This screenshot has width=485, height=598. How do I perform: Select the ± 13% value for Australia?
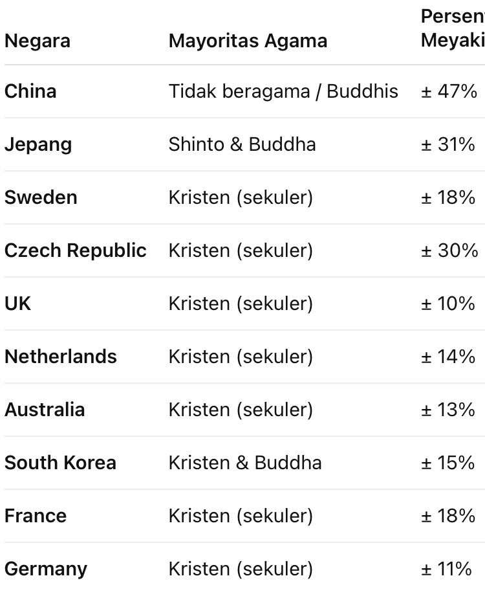pos(448,410)
